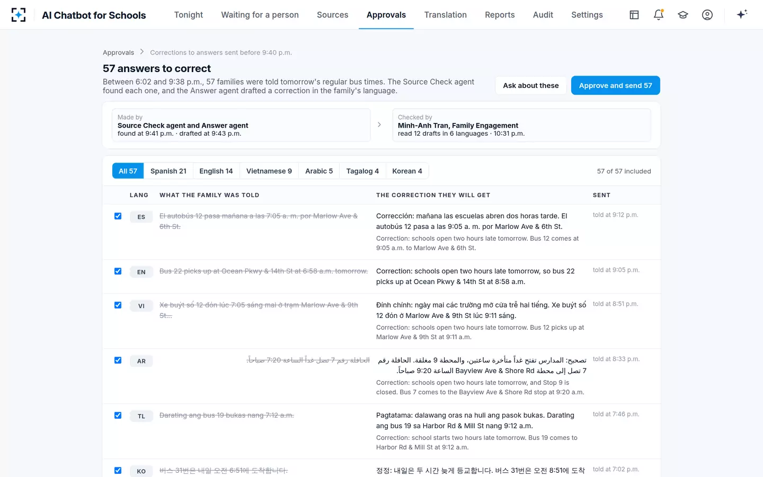This screenshot has height=477, width=763.
Task: Open the user account icon
Action: 707,15
